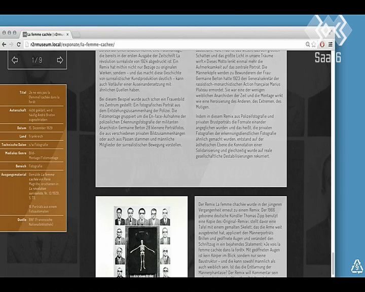The height and width of the screenshot is (292, 365).
Task: Click Technische Daten value s/w Fotografie
Action: (38, 144)
